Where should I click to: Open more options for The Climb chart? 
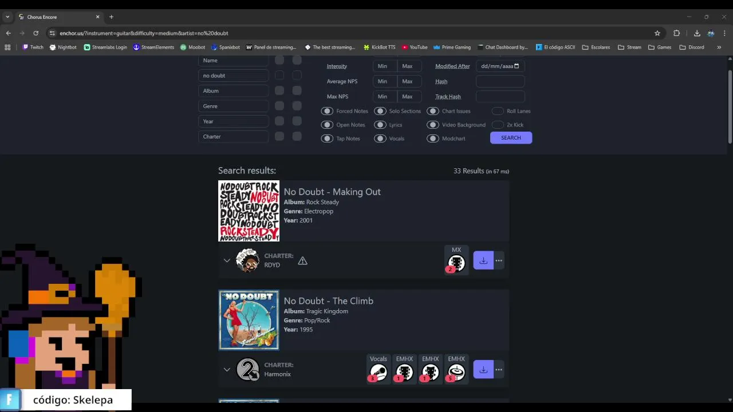[499, 370]
